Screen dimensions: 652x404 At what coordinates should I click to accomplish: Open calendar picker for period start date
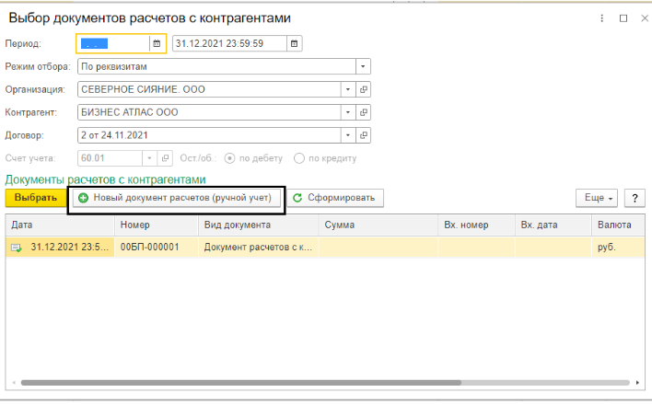pos(156,43)
